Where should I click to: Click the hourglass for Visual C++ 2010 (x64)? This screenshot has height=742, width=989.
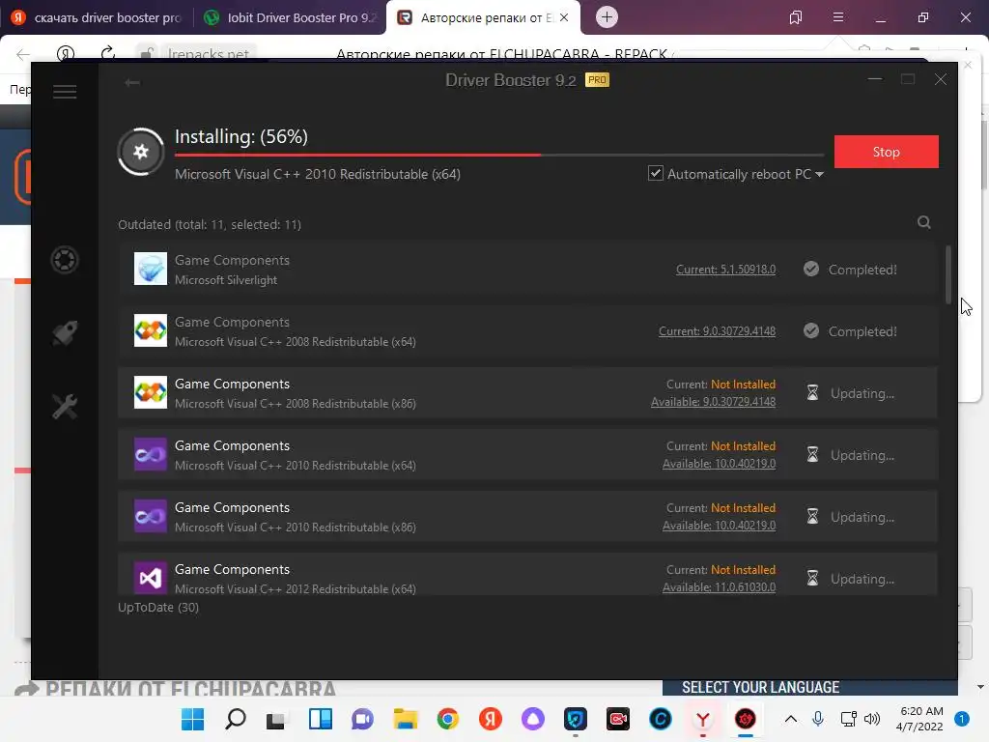(812, 455)
